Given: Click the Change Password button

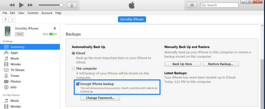Looking at the screenshot, I should [x=100, y=98].
